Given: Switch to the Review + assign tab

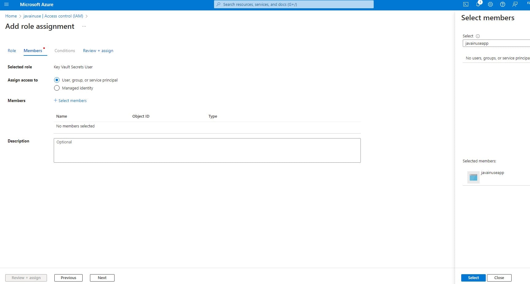Looking at the screenshot, I should [x=98, y=51].
